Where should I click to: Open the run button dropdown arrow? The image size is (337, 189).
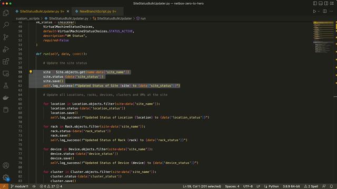[x=319, y=12]
